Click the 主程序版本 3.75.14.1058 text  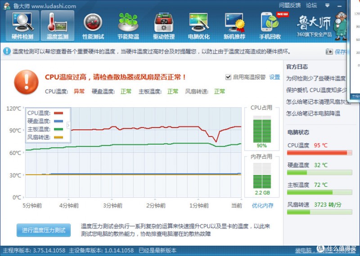[34, 251]
